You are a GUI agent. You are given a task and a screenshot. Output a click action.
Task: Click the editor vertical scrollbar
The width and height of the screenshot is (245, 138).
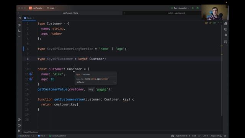(x=222, y=71)
